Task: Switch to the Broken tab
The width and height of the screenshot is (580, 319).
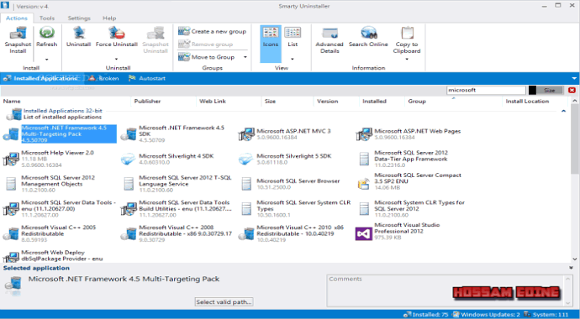Action: [x=104, y=78]
